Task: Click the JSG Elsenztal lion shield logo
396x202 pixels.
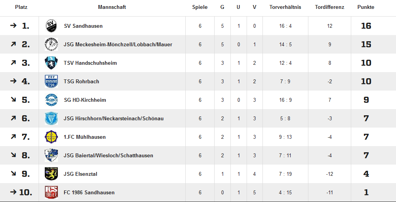Action: 51,174
